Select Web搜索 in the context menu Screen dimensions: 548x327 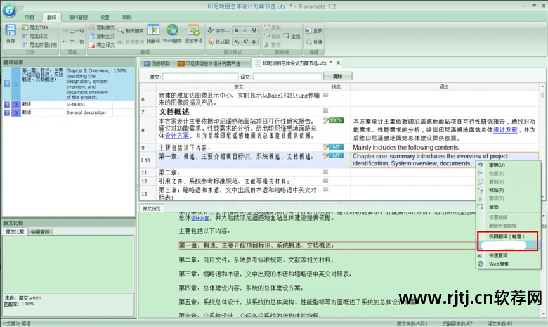pyautogui.click(x=509, y=264)
